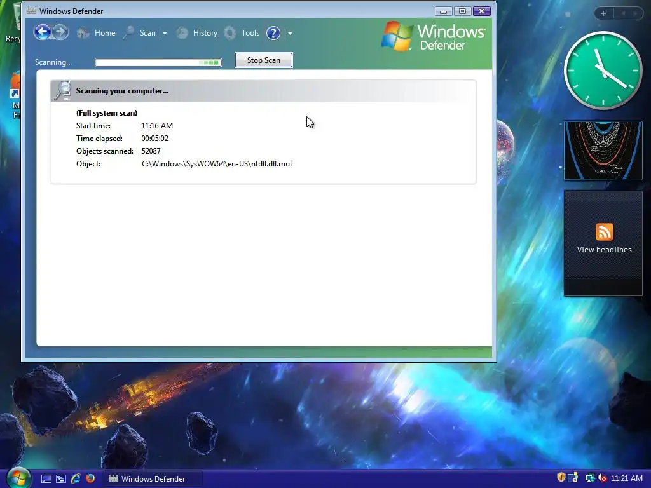This screenshot has width=651, height=488.
Task: Click the Forward navigation arrow
Action: pyautogui.click(x=60, y=32)
